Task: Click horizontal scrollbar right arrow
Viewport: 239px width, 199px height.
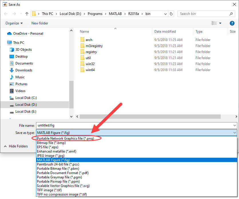Action: tap(236, 117)
